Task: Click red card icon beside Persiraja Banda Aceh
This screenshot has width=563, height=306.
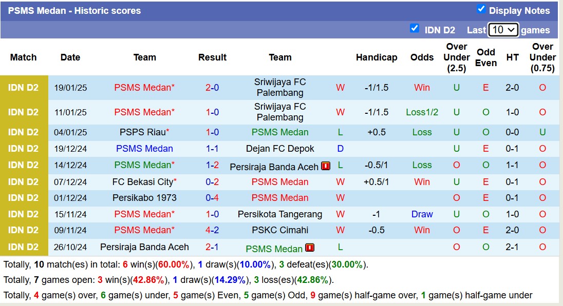Action: 326,166
